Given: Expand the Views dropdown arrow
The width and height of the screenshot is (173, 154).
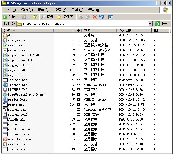Looking at the screenshot, I should pos(114,17).
